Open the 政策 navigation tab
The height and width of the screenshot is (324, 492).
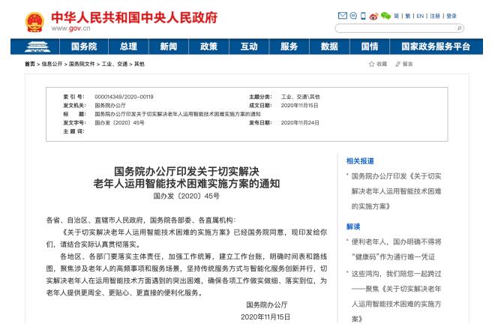[208, 46]
